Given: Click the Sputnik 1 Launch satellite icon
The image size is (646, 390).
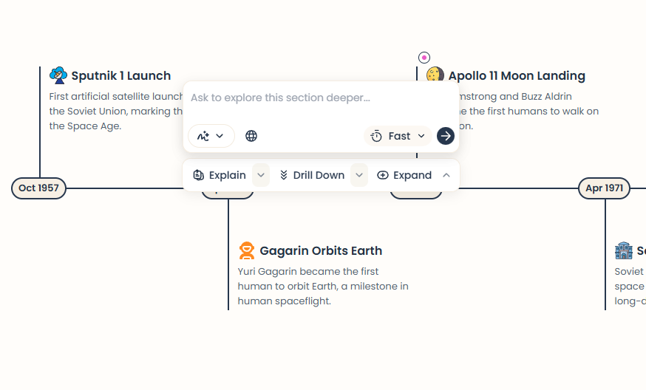Looking at the screenshot, I should click(58, 75).
